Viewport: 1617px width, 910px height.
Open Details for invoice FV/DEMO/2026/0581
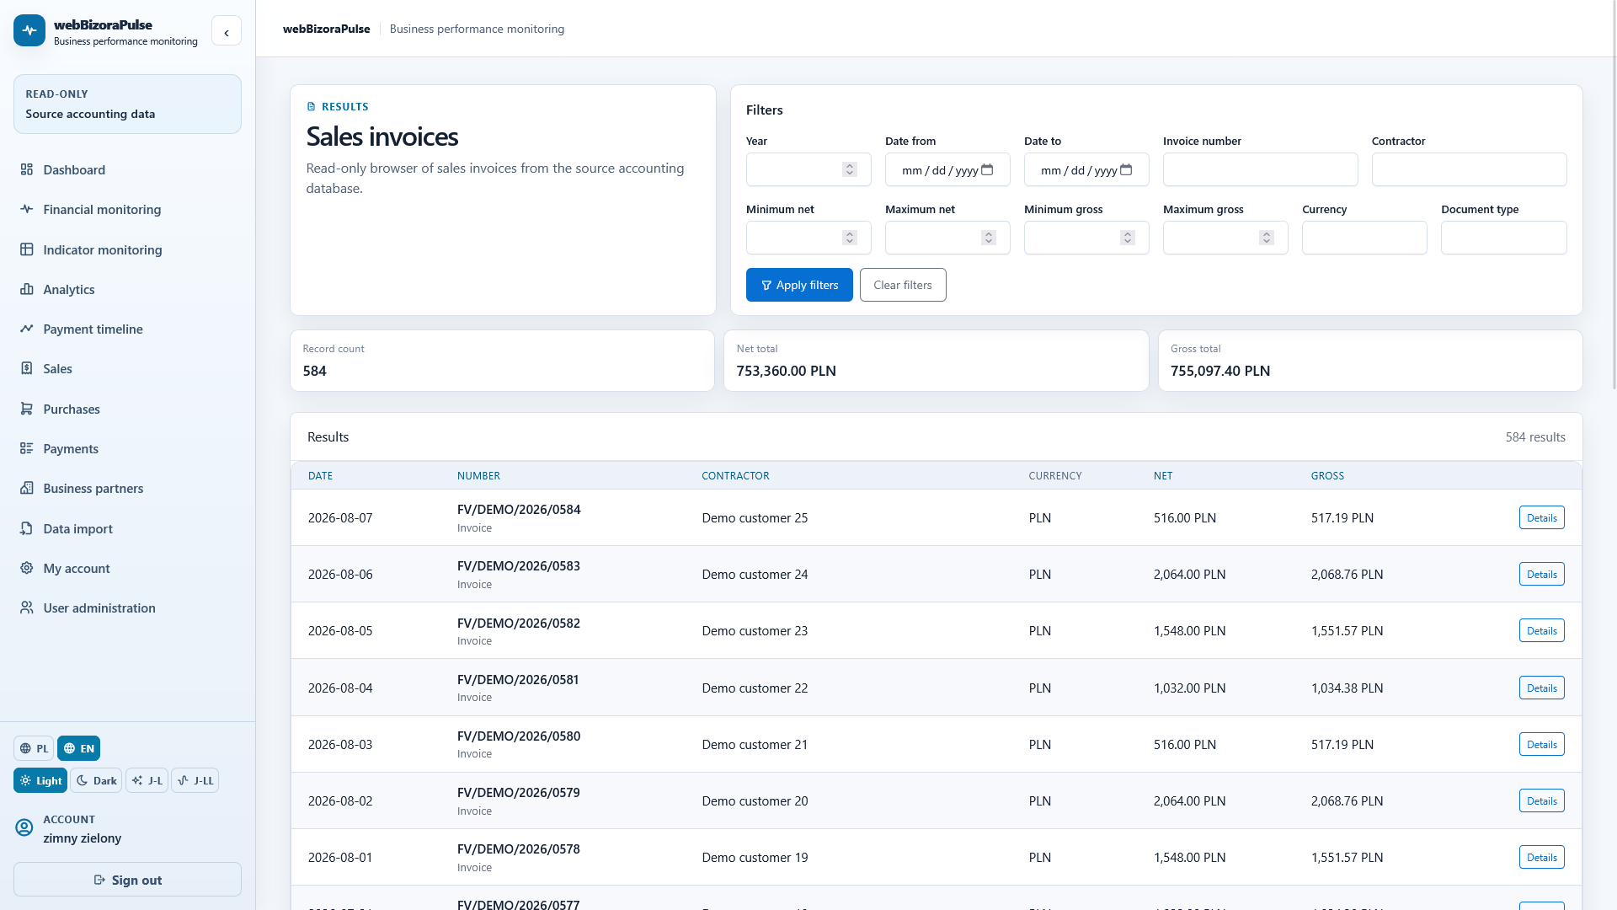pyautogui.click(x=1541, y=688)
